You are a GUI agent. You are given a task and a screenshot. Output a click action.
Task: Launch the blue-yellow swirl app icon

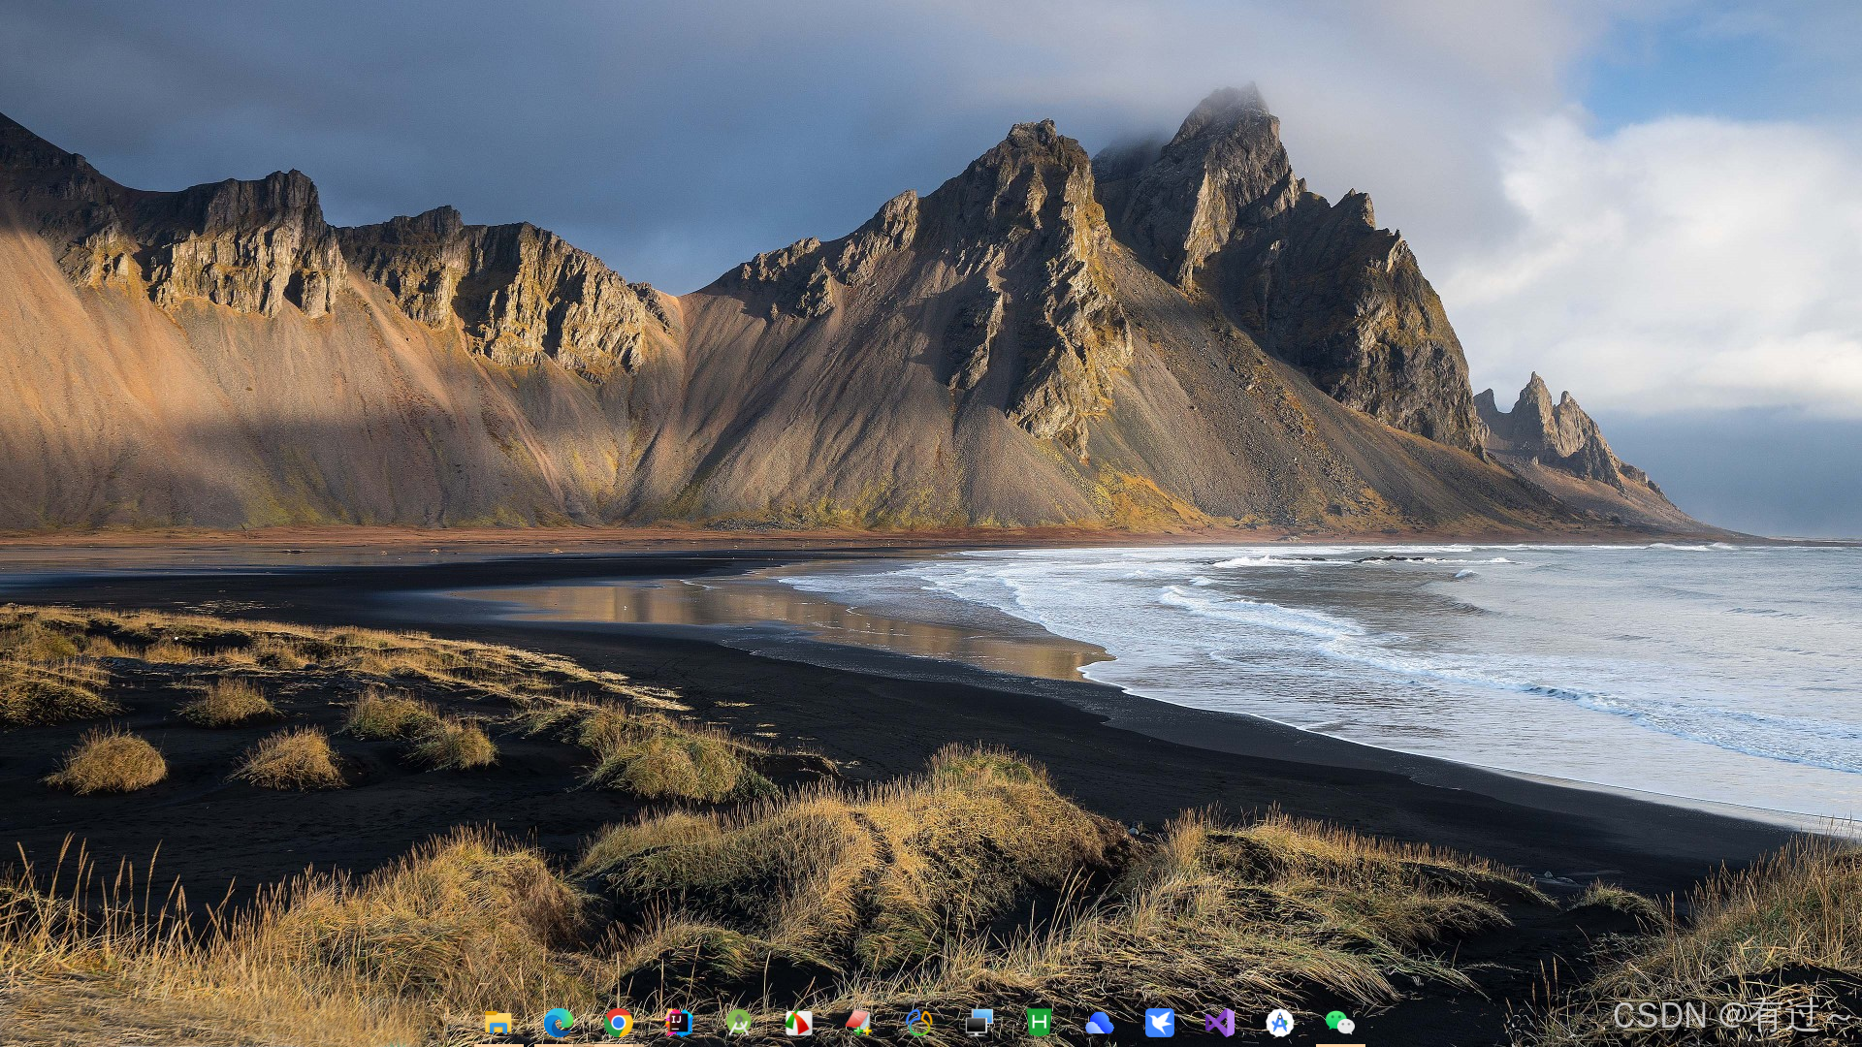point(918,1023)
